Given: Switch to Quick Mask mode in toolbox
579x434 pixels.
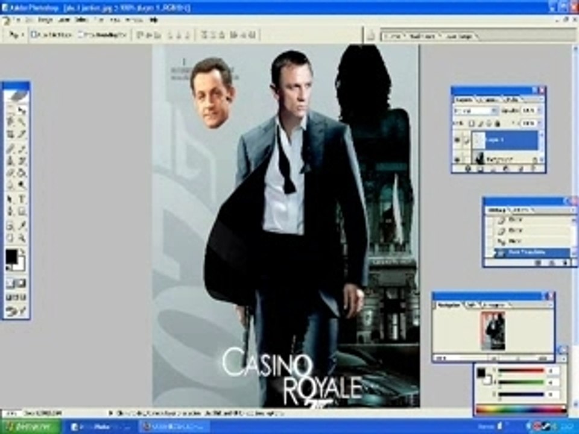Looking at the screenshot, I should [22, 283].
